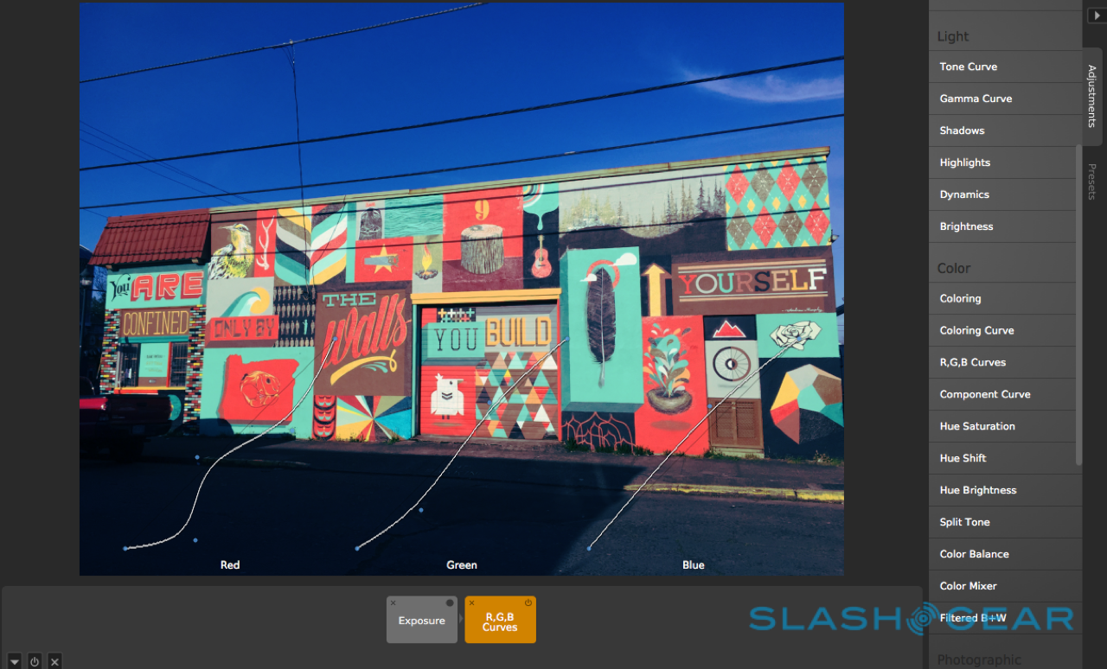Remove the Exposure block with its X
The image size is (1107, 669).
(x=393, y=602)
